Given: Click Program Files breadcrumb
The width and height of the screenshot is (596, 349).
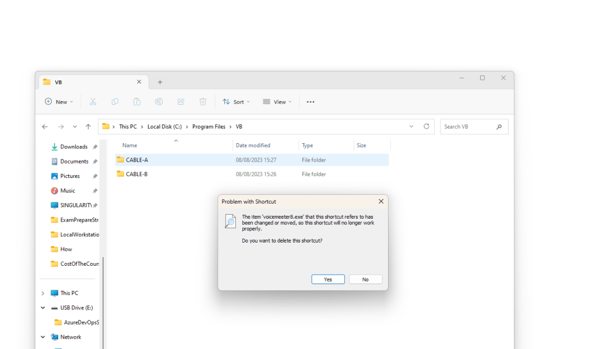Looking at the screenshot, I should [209, 127].
